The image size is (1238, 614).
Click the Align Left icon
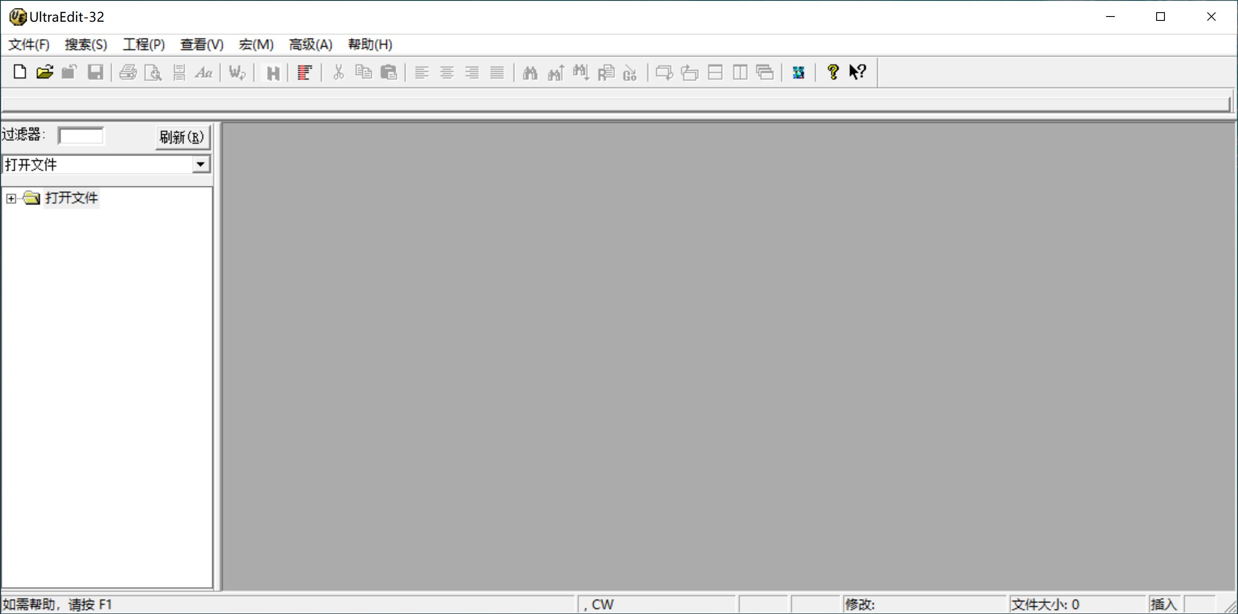(422, 72)
